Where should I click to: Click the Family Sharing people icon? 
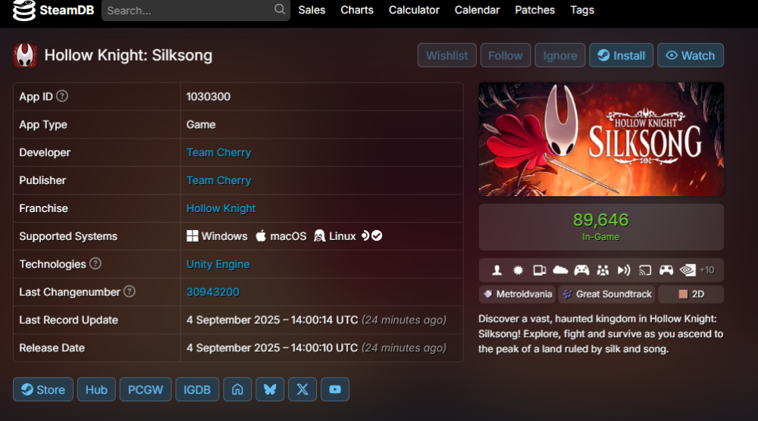tap(603, 270)
